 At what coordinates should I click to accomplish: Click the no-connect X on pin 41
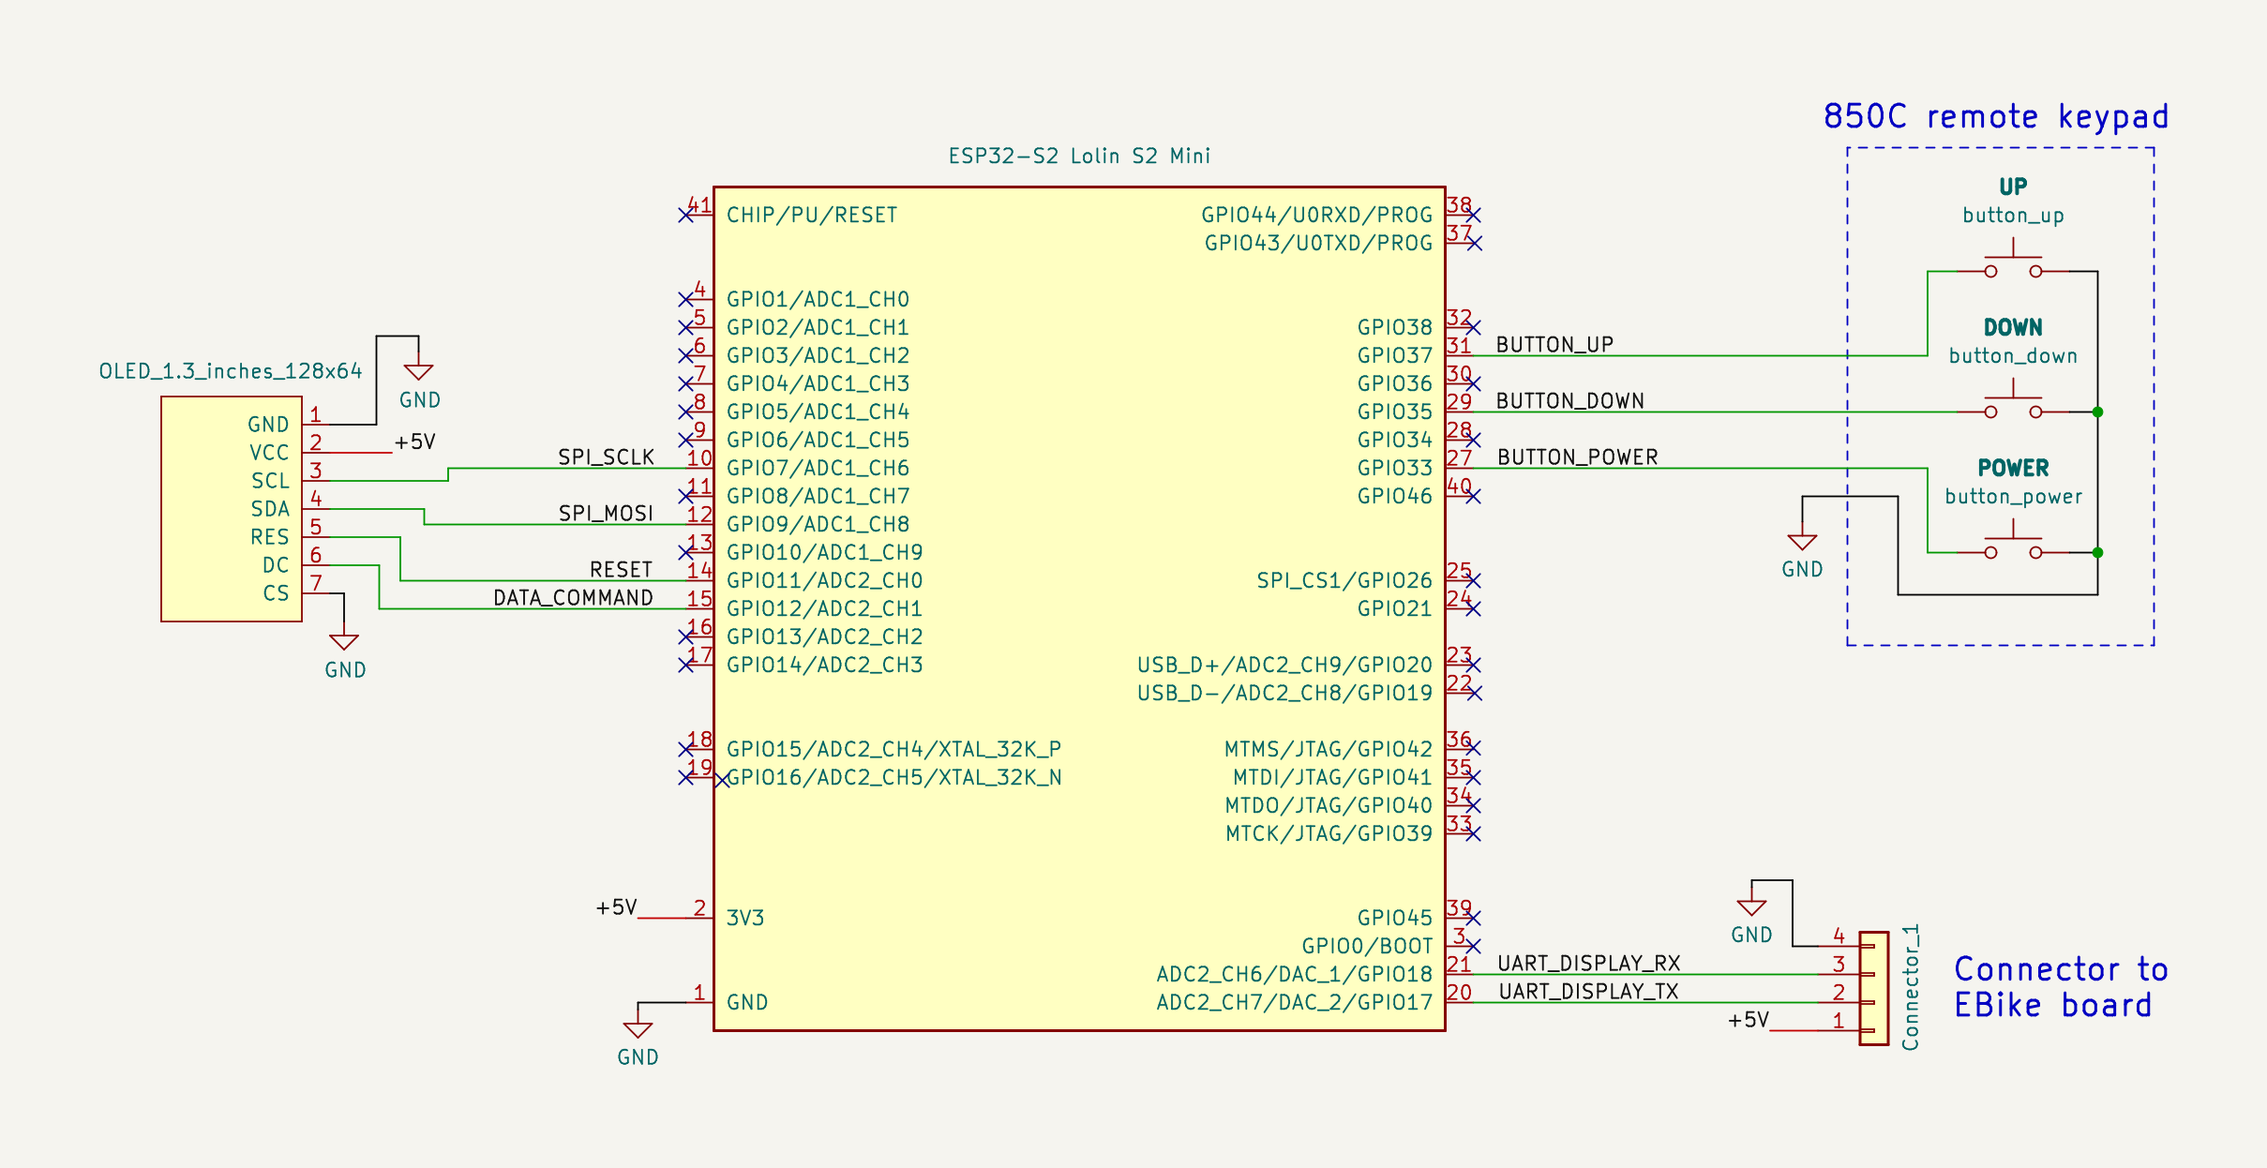point(685,215)
